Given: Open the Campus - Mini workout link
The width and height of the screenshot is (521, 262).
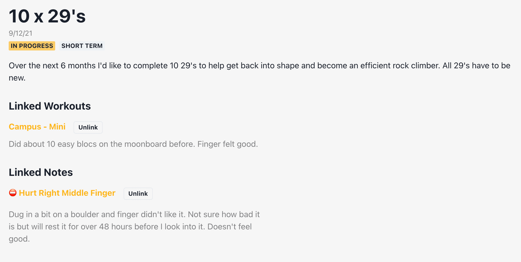Looking at the screenshot, I should pos(37,127).
